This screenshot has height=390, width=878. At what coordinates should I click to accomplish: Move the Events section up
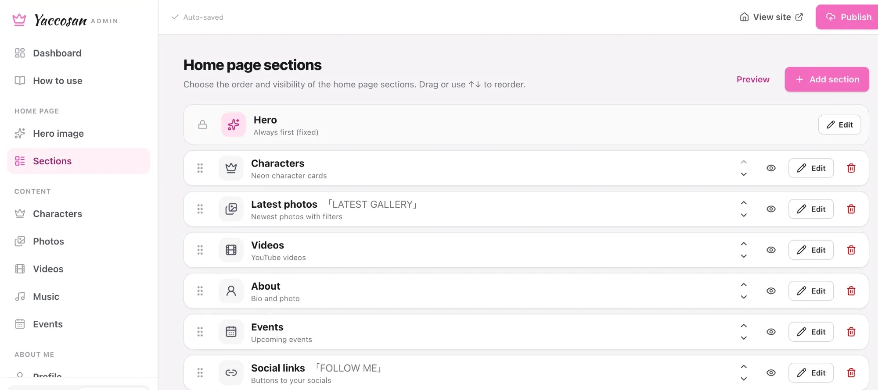click(x=744, y=326)
